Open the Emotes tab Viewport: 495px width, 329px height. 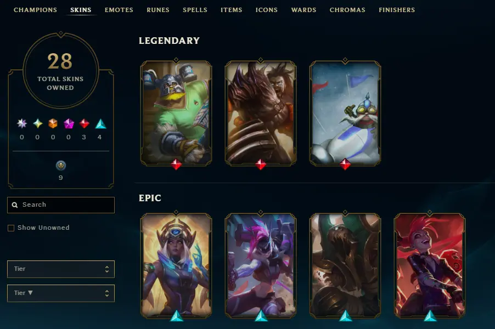click(119, 10)
